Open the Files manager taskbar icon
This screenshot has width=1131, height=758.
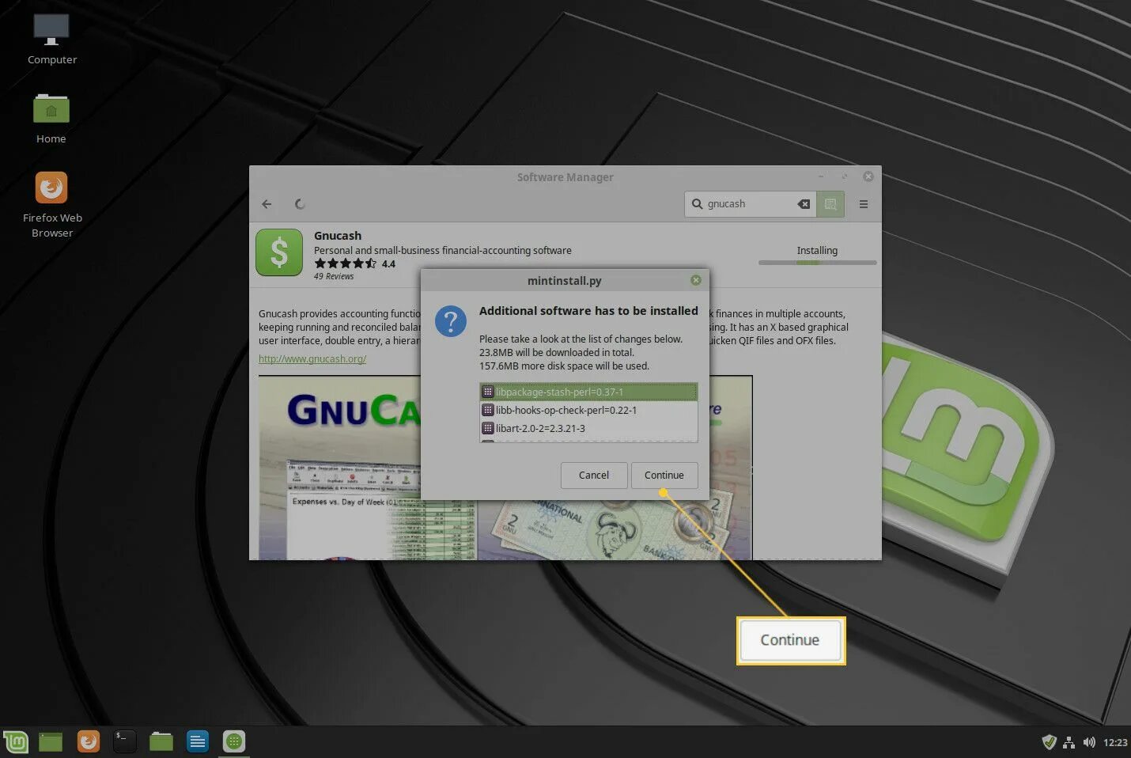point(161,741)
